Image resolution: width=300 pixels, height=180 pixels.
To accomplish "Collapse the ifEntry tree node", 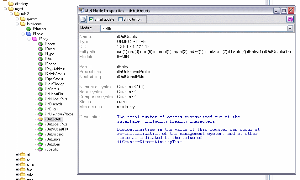I will [x=29, y=39].
